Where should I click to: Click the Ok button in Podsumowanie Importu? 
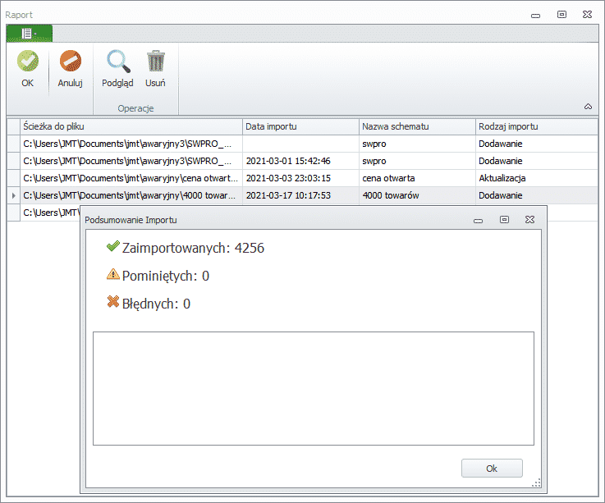[x=492, y=469]
